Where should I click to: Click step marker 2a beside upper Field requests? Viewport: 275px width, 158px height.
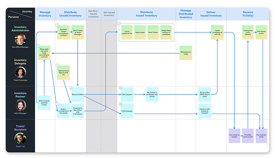coord(121,88)
